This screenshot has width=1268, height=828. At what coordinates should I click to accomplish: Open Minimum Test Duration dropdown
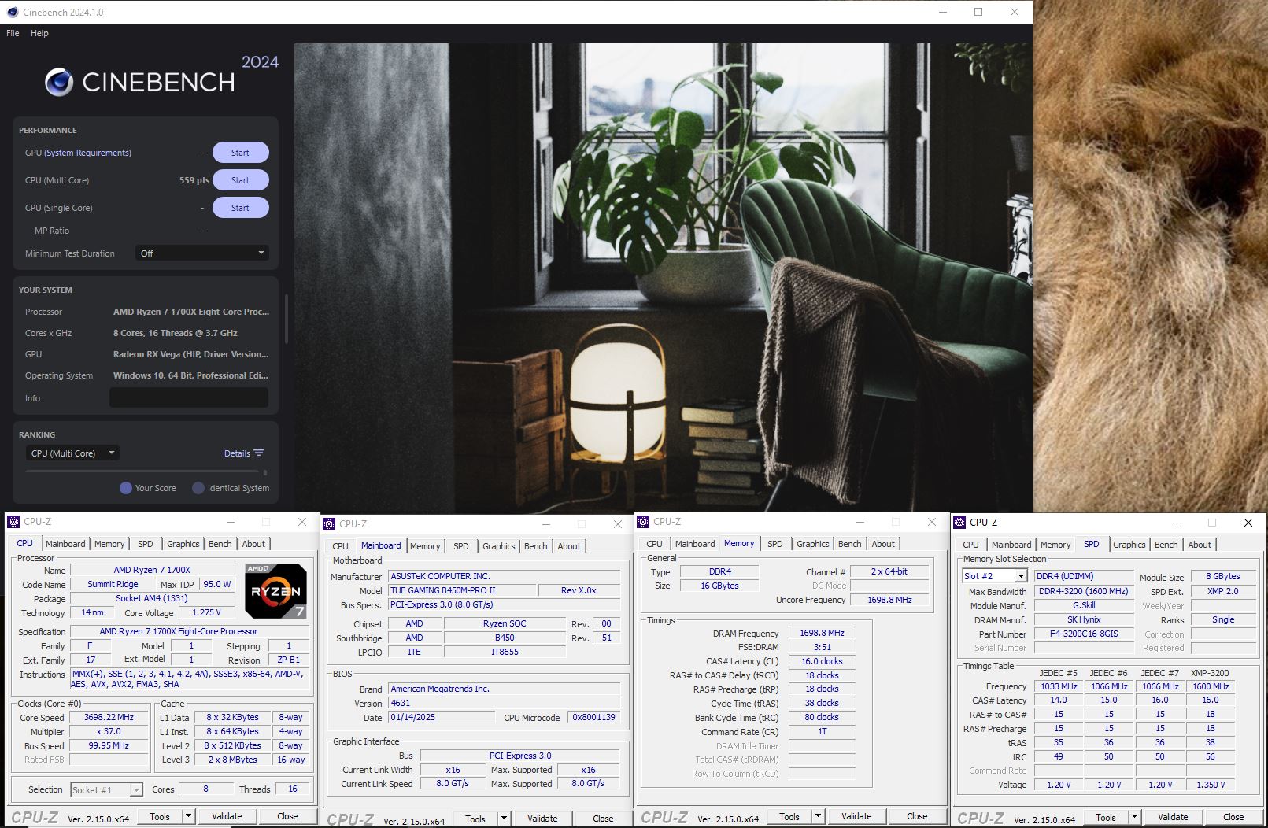(201, 253)
